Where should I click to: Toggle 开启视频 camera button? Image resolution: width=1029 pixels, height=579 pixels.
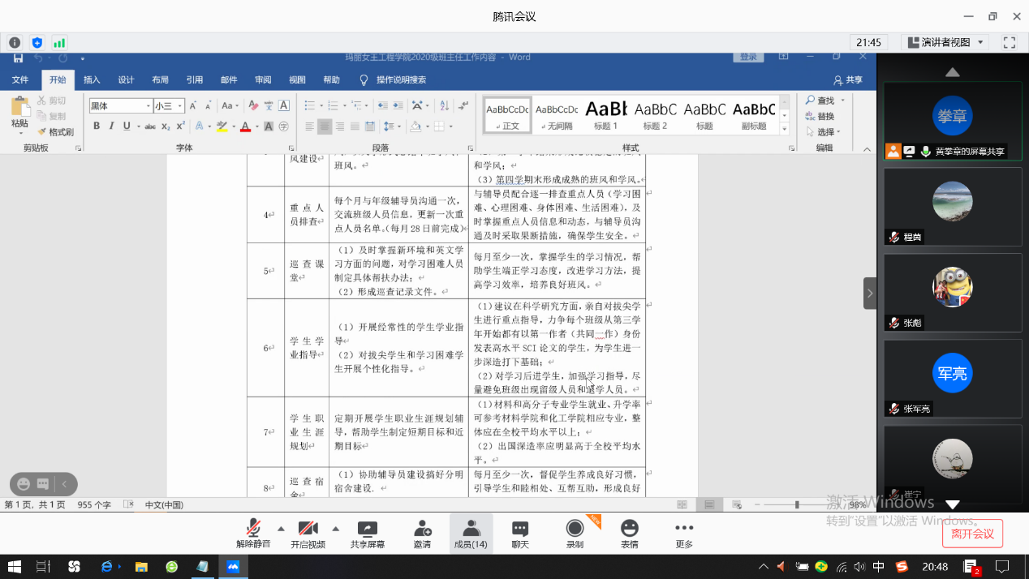tap(308, 534)
